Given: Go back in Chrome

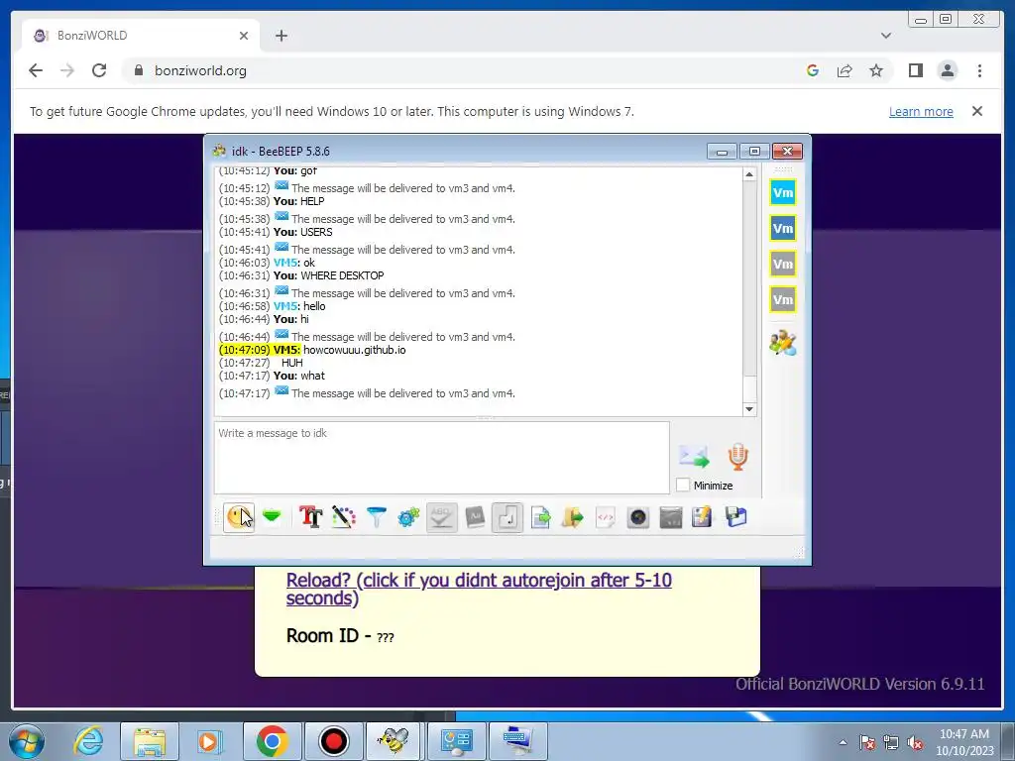Looking at the screenshot, I should [36, 70].
